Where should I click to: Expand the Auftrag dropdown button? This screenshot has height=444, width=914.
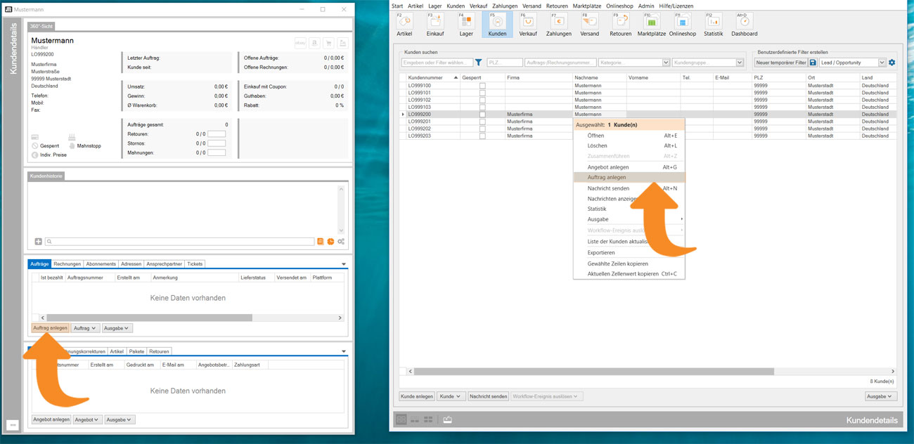(x=85, y=328)
